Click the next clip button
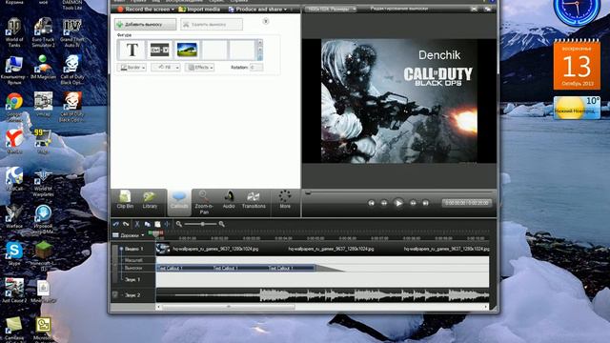Screen dimensions: 610x343 [426, 203]
